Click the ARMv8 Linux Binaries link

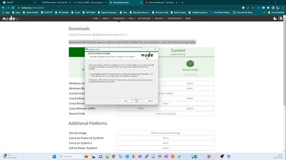click(x=189, y=108)
